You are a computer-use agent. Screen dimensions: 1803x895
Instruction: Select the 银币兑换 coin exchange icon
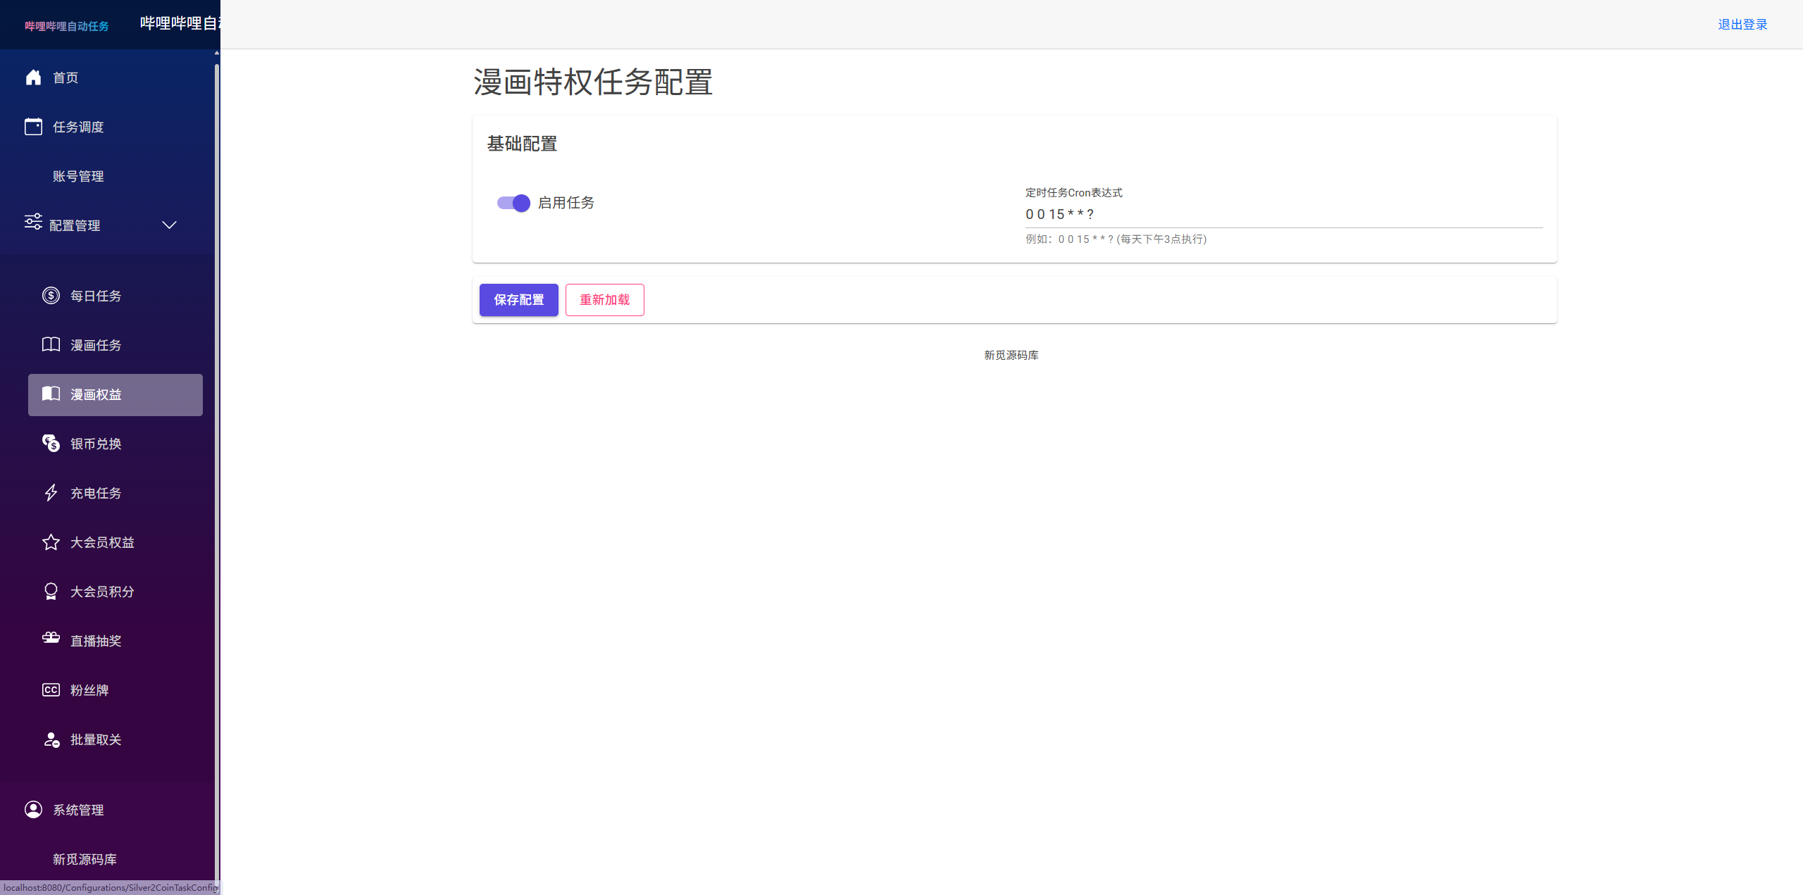pos(50,443)
